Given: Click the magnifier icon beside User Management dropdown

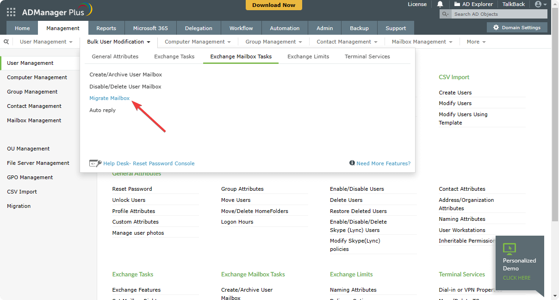Looking at the screenshot, I should pos(6,42).
